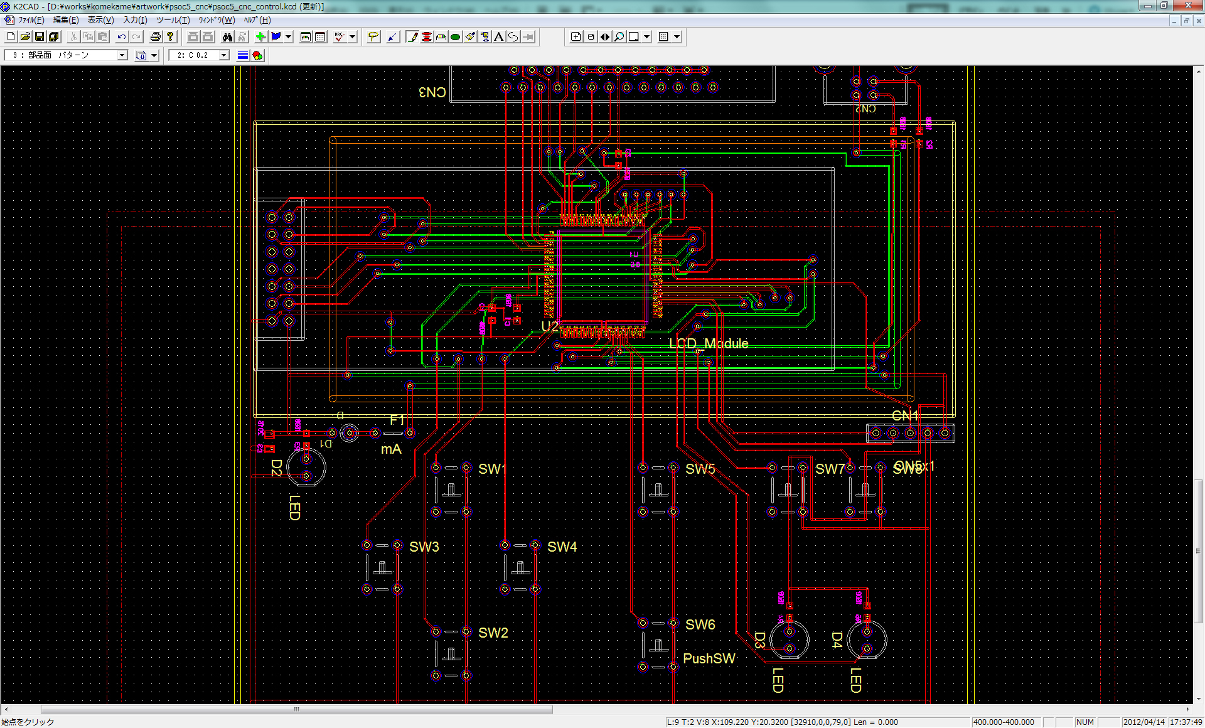Viewport: 1205px width, 728px height.
Task: Click the black double-arrow fit width icon
Action: (x=605, y=37)
